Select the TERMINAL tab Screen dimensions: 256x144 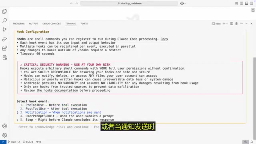pyautogui.click(x=71, y=24)
